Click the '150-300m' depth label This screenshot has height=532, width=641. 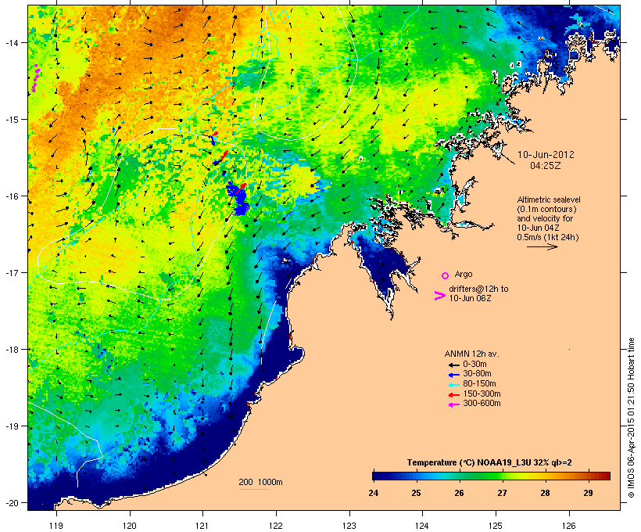[482, 394]
